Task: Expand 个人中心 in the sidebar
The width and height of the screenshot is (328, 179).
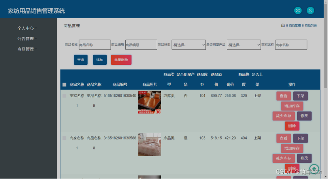Action: [27, 28]
